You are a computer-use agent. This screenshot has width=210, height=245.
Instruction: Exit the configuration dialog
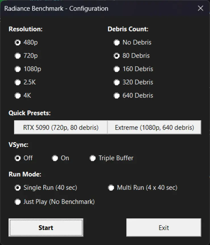pos(164,228)
